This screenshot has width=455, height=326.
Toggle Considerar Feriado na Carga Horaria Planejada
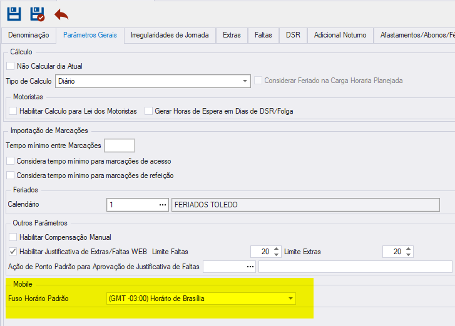point(258,80)
